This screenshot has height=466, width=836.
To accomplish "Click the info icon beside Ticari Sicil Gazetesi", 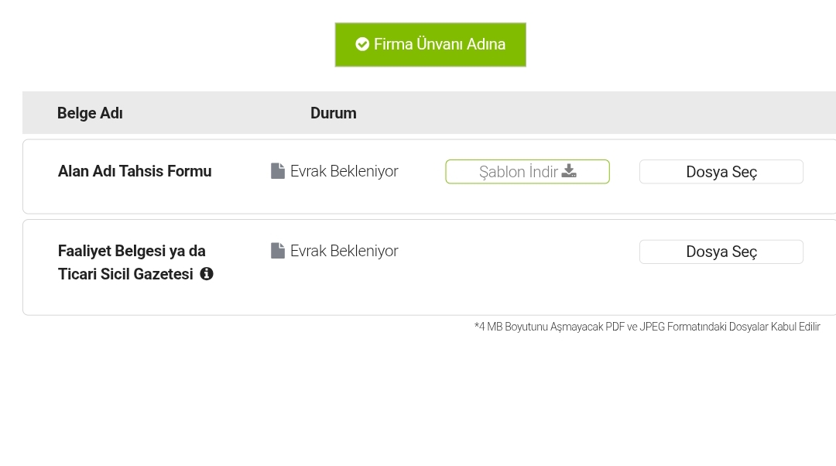I will (207, 273).
